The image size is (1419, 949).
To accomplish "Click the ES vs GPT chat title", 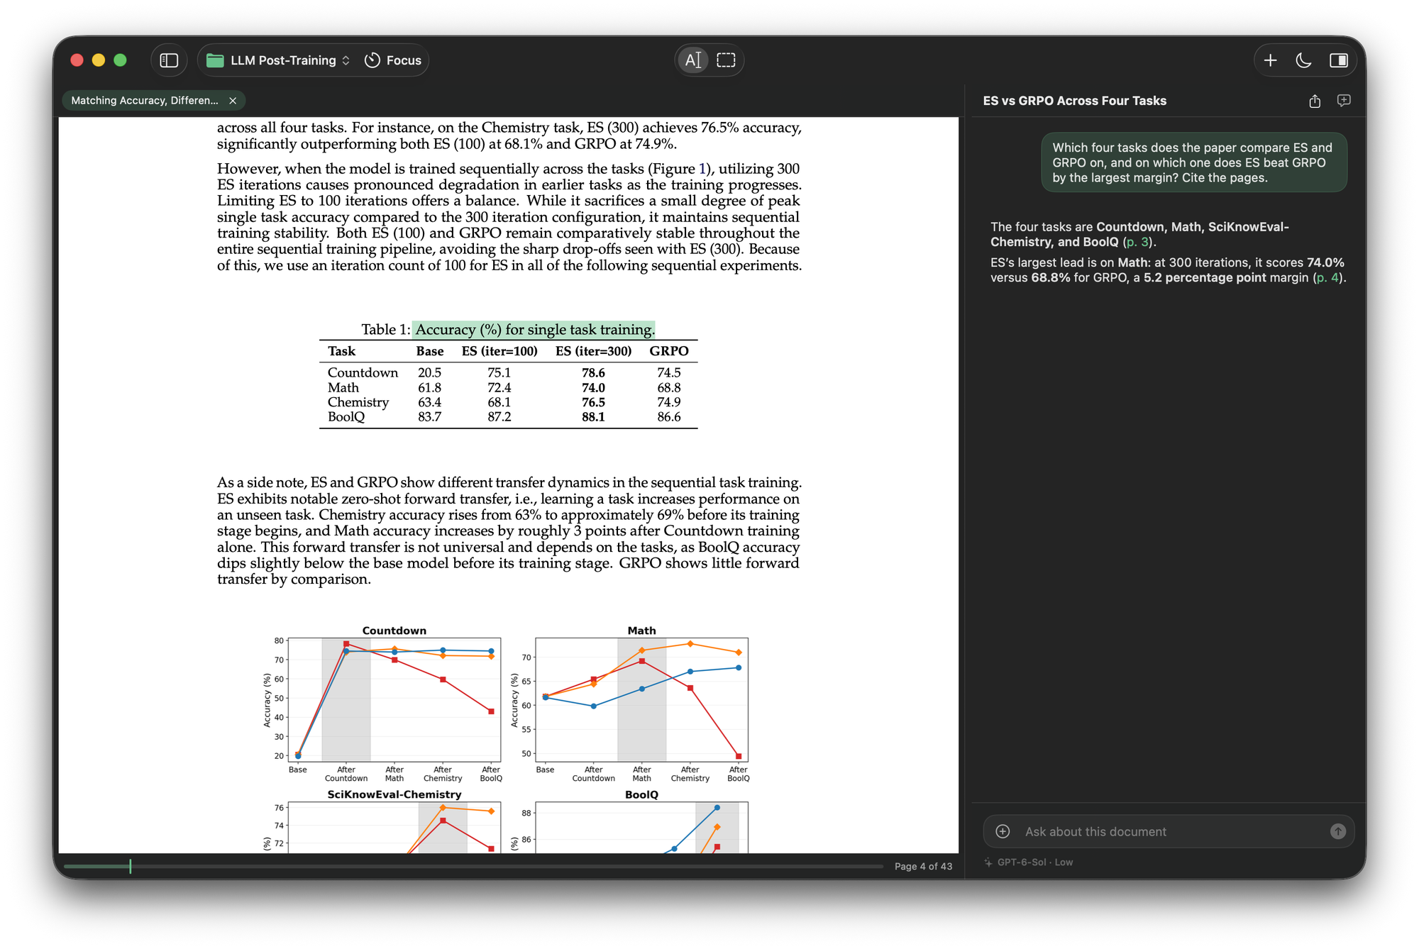I will (x=1074, y=101).
